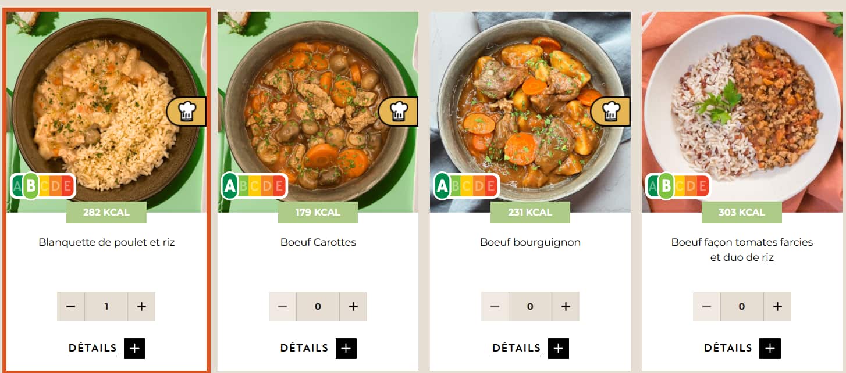Open Détails link for Boeuf façon tomates farcies
Image resolution: width=846 pixels, height=373 pixels.
point(728,348)
